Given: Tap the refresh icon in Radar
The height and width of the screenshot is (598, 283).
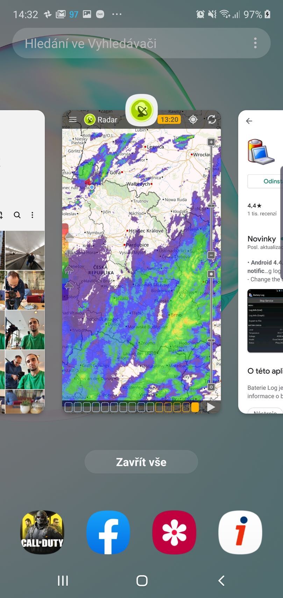Looking at the screenshot, I should (211, 119).
